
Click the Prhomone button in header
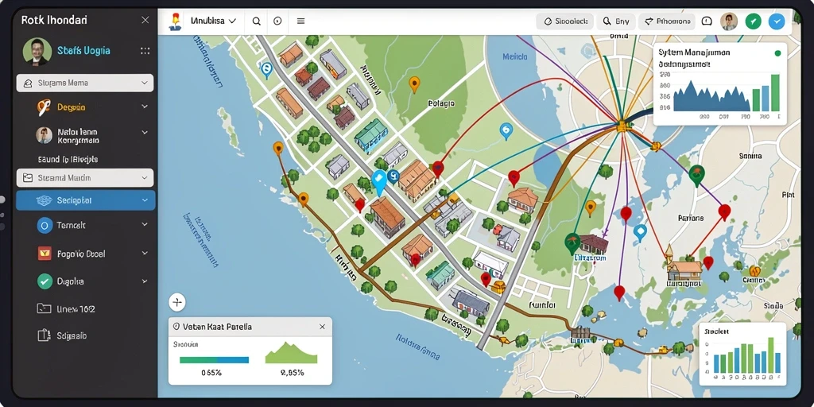point(667,21)
